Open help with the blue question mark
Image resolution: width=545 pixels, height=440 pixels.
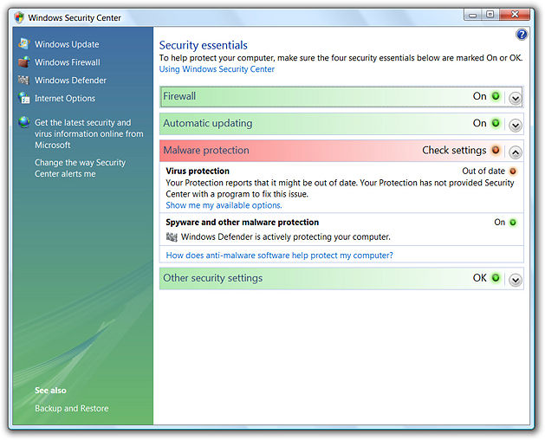[522, 35]
